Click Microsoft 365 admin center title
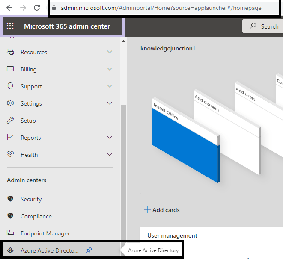 pos(67,26)
